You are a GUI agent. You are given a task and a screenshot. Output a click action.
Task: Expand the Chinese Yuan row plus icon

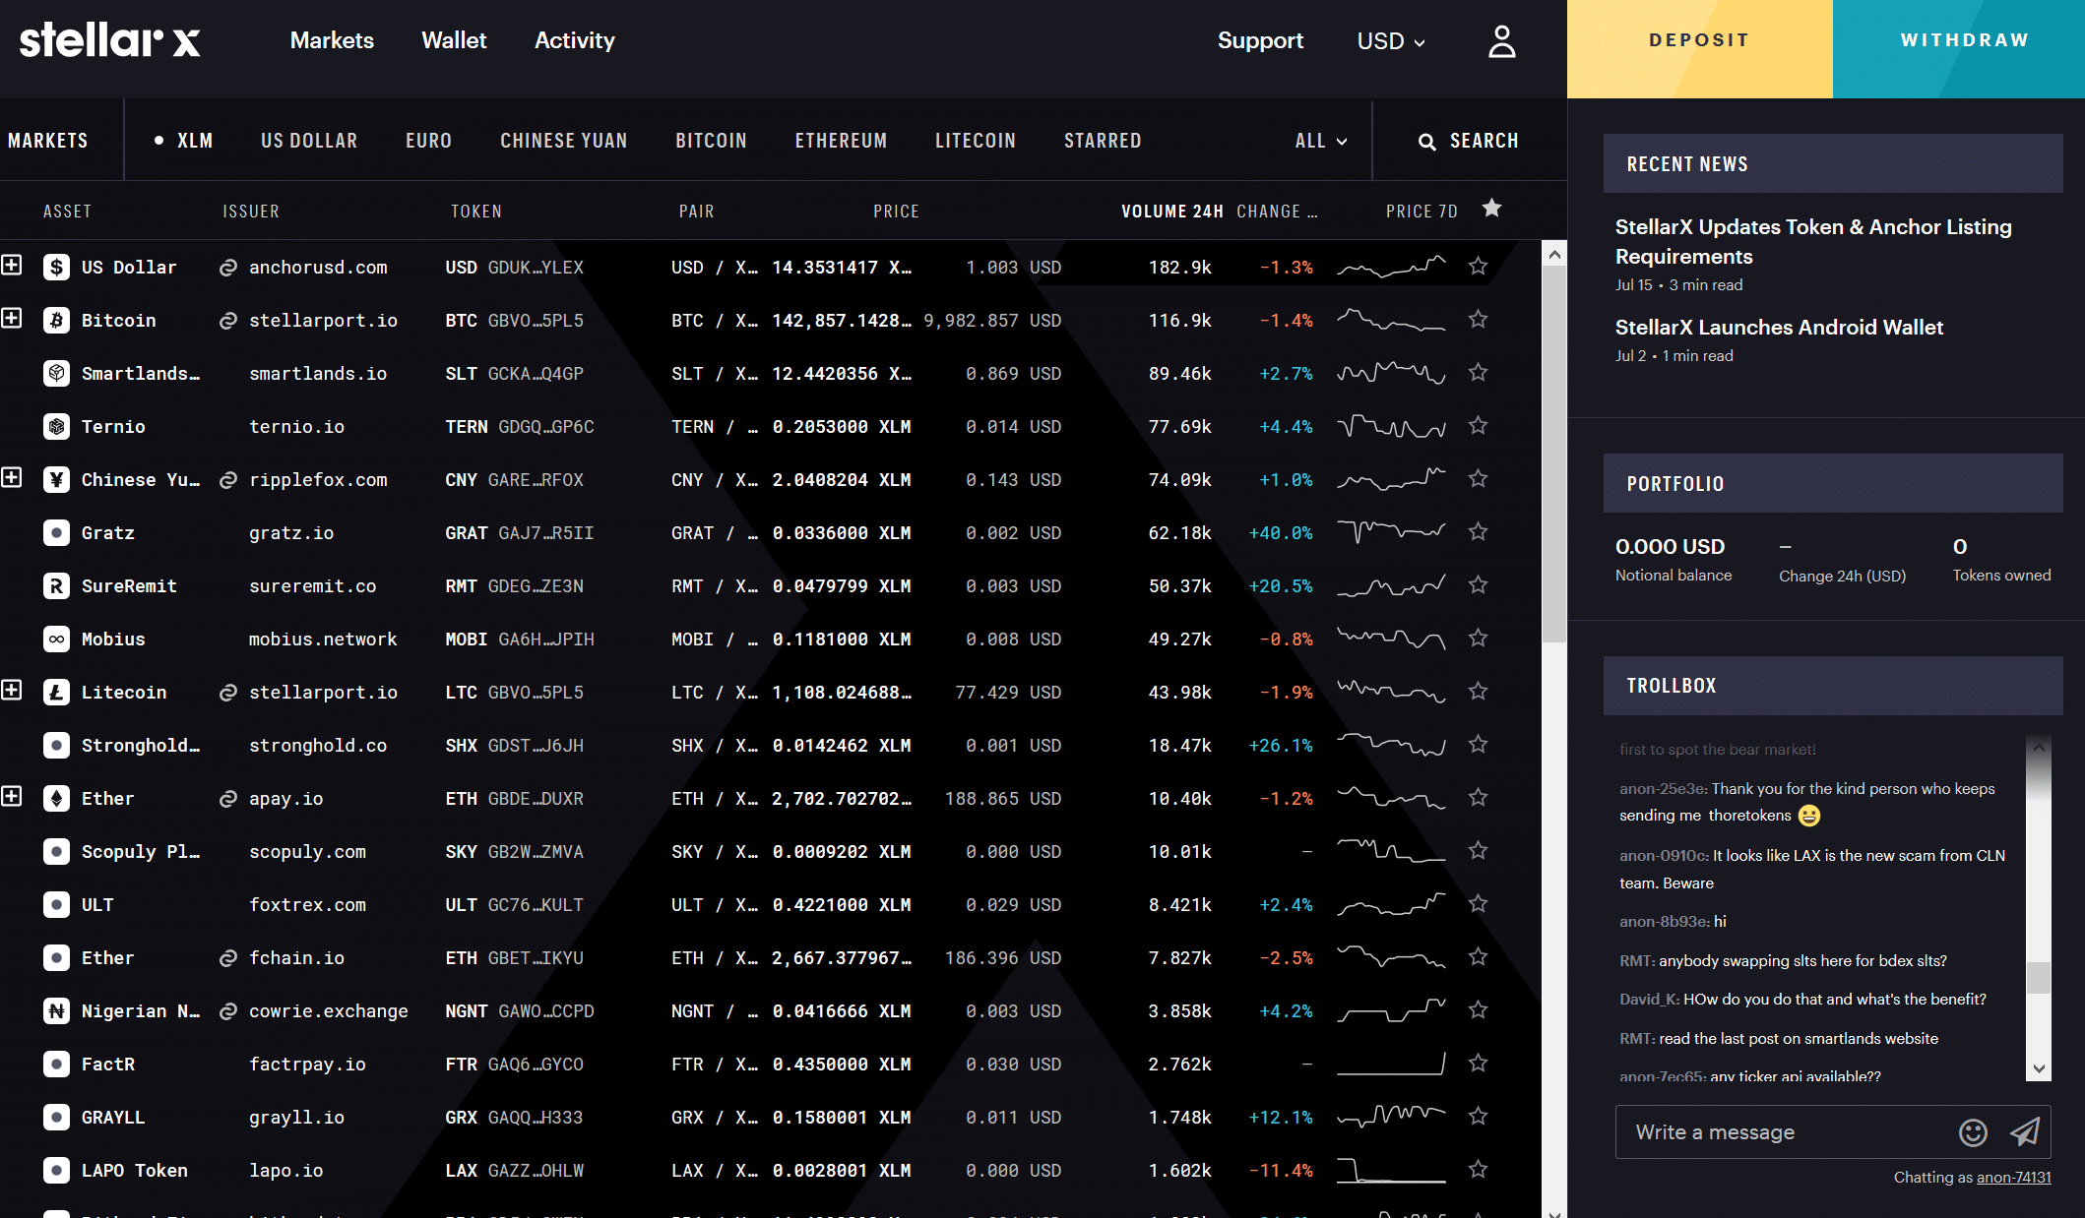[11, 477]
